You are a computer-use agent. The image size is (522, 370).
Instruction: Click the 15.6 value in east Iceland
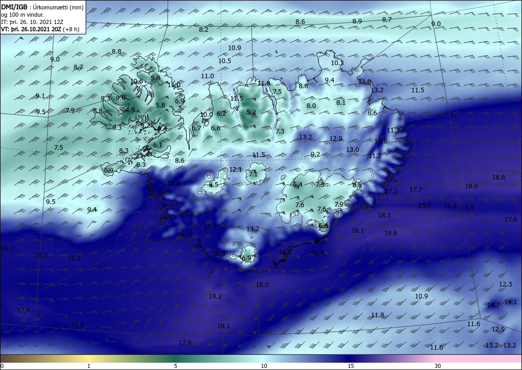tap(381, 141)
